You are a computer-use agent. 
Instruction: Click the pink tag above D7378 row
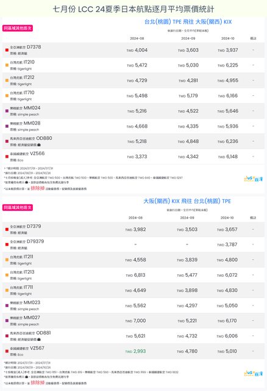(x=18, y=28)
